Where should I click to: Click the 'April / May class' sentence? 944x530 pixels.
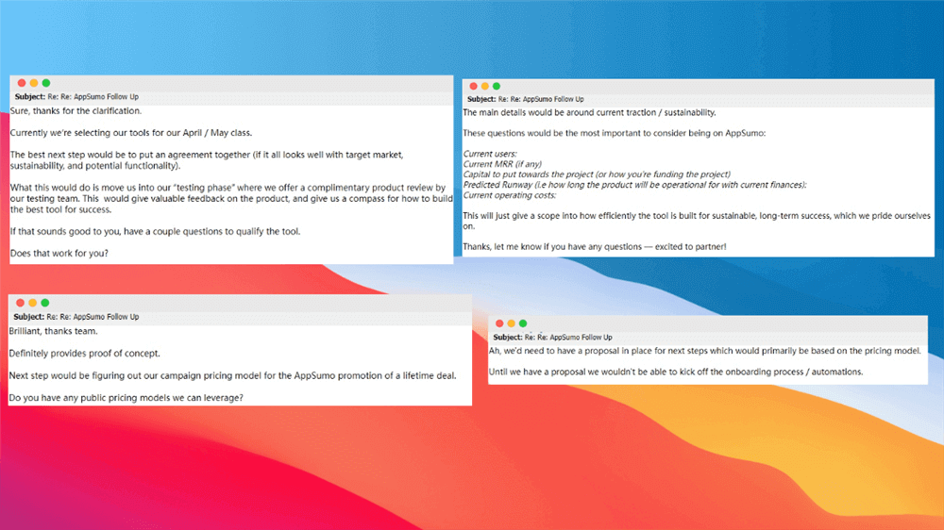coord(131,133)
